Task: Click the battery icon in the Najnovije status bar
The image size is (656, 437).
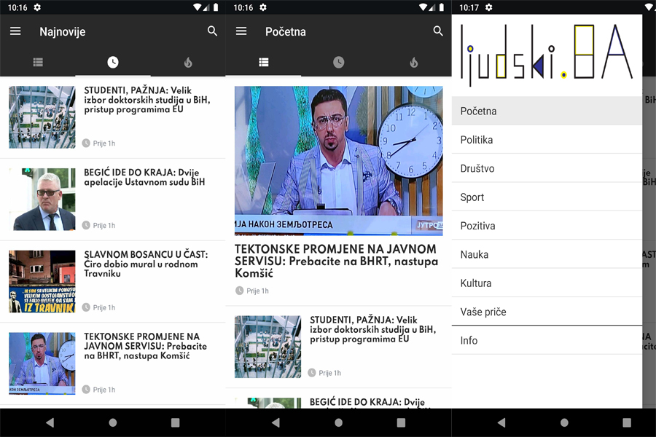Action: [216, 7]
